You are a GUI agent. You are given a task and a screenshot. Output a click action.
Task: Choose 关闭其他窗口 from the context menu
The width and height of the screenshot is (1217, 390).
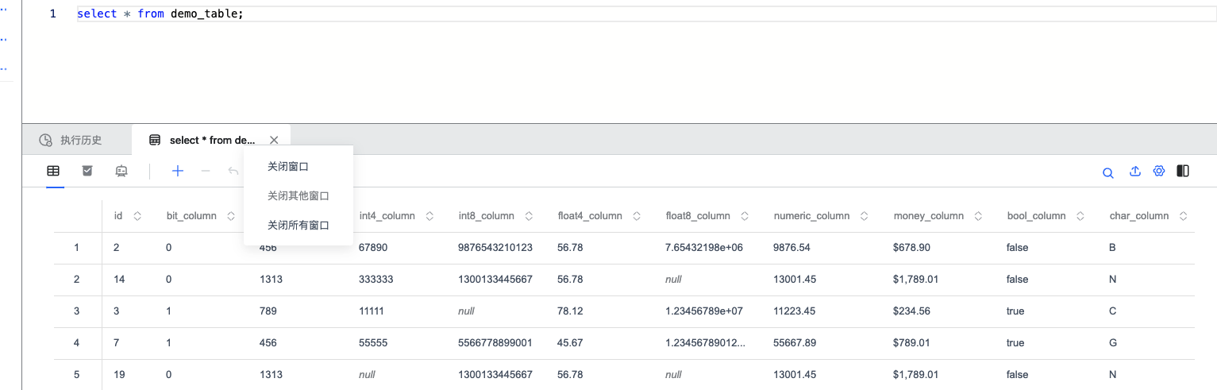pyautogui.click(x=298, y=196)
